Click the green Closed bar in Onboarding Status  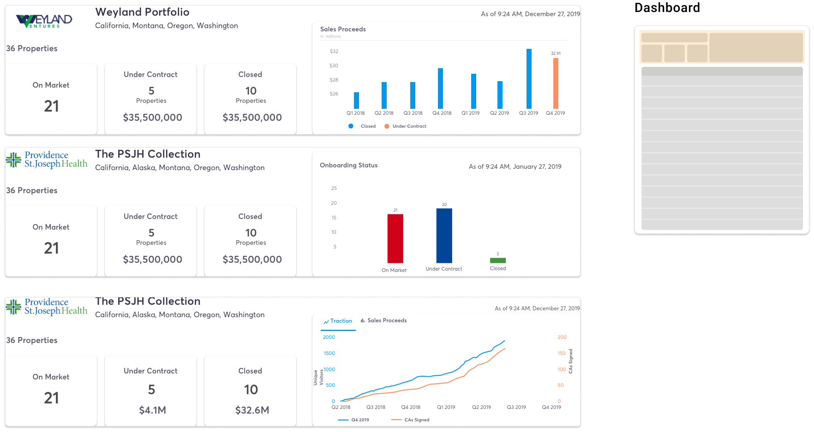[497, 260]
